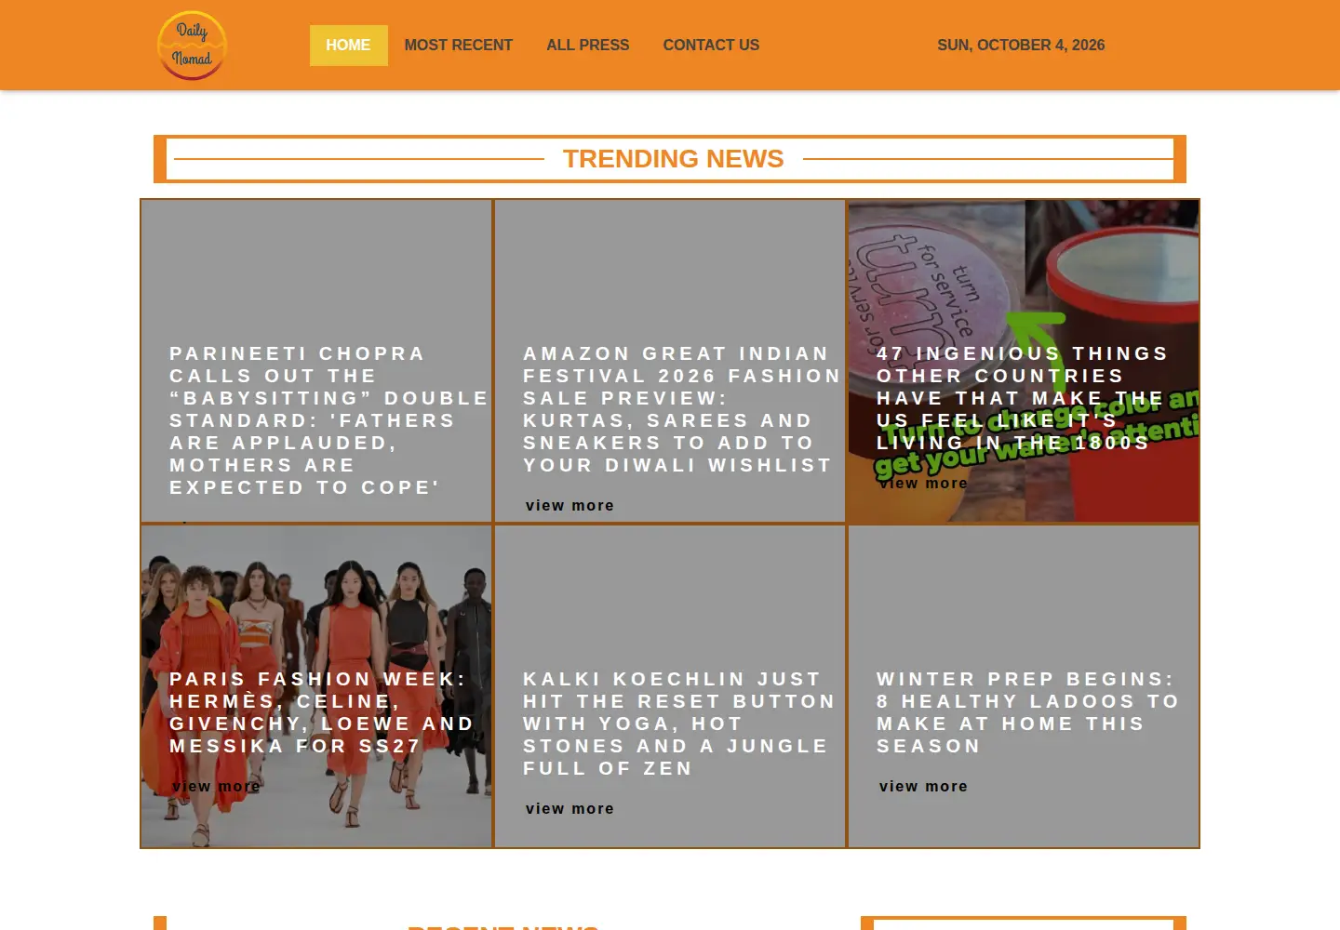Open the Winter prep ladoos headline
1340x930 pixels.
(1027, 712)
